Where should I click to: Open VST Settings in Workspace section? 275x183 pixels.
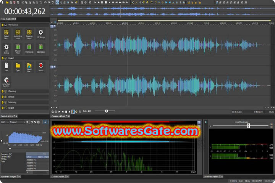pyautogui.click(x=41, y=34)
